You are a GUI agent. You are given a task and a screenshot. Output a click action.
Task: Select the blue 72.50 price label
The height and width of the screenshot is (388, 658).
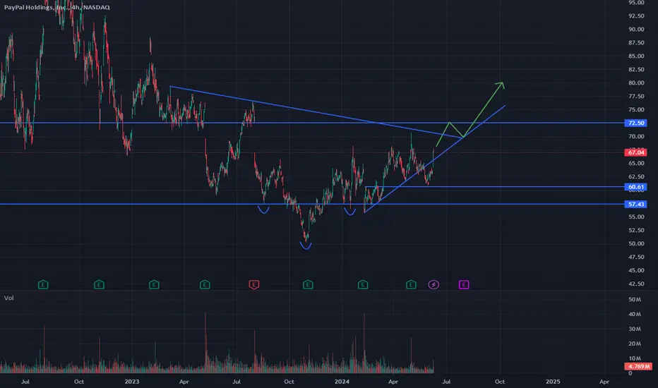click(635, 123)
